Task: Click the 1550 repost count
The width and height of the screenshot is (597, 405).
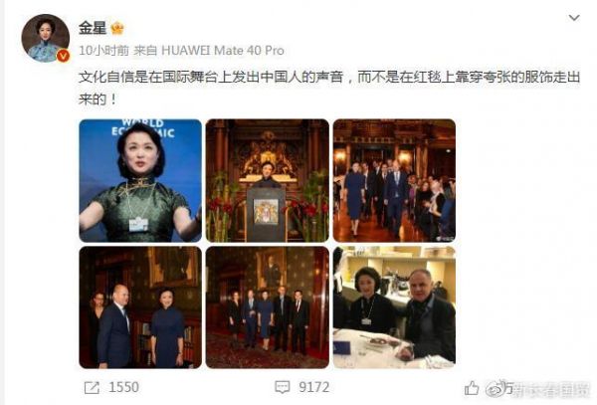Action: (123, 387)
